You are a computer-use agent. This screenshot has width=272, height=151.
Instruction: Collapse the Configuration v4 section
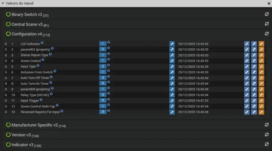27,34
